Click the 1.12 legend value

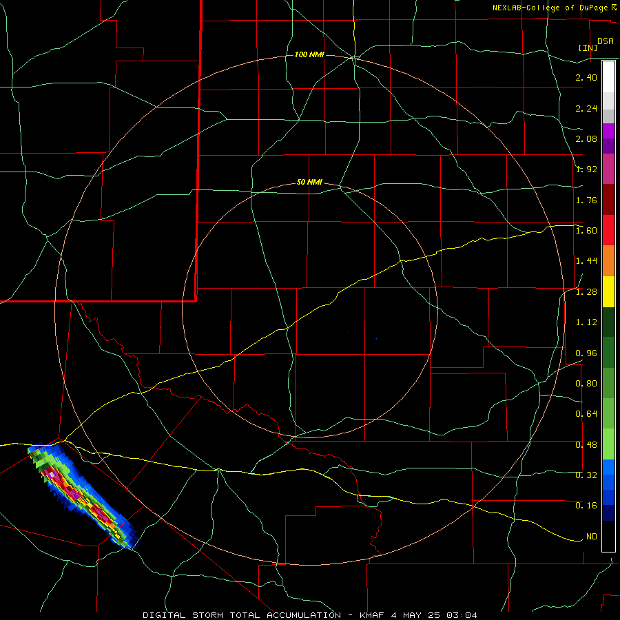[586, 322]
